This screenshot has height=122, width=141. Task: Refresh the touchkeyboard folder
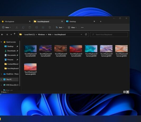[x=86, y=34]
